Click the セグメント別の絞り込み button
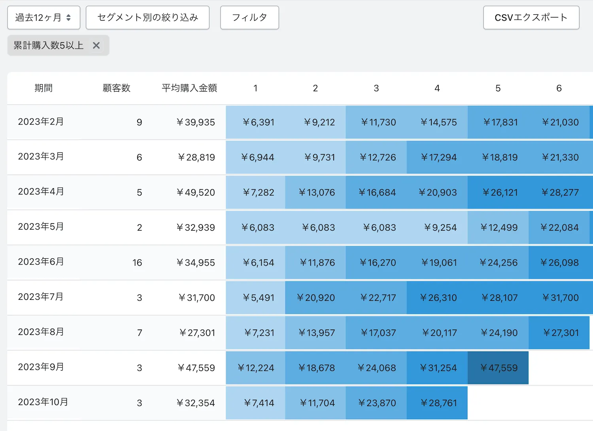593x431 pixels. (147, 17)
